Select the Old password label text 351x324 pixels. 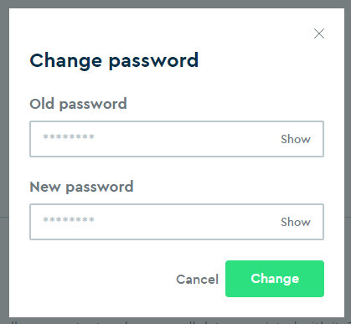[78, 104]
